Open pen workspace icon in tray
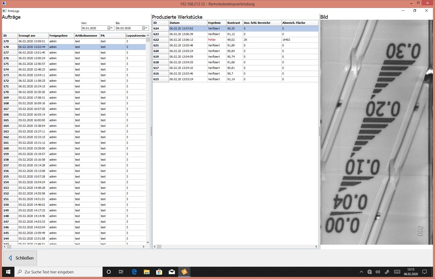The width and height of the screenshot is (435, 279). (x=387, y=272)
